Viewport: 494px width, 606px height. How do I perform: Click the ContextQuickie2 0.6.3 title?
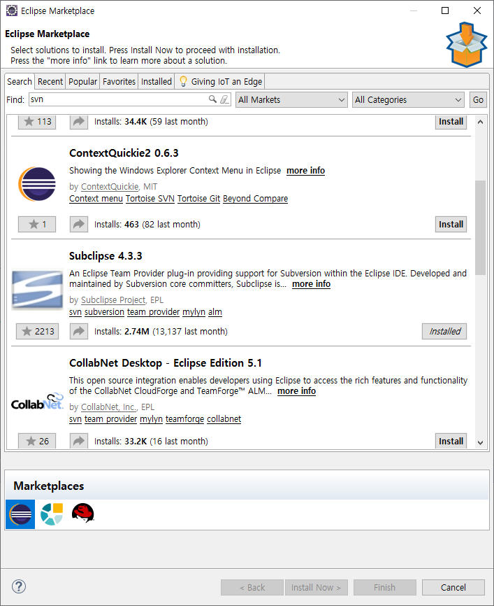click(124, 153)
